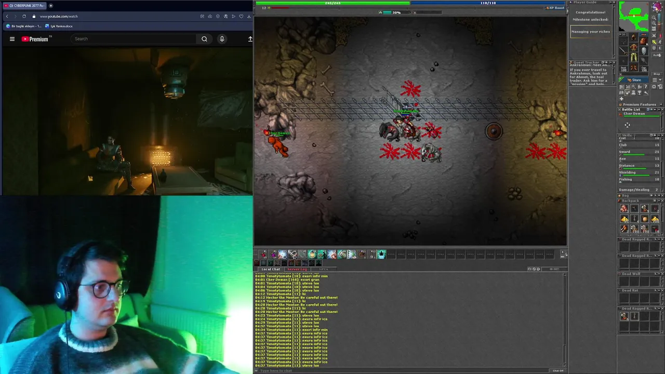Minimize the Dead Rat container
This screenshot has height=374, width=665.
click(x=659, y=290)
